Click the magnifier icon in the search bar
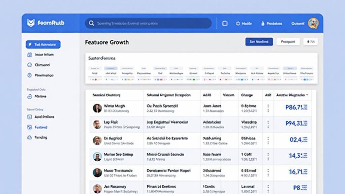This screenshot has width=345, height=194. tap(91, 24)
